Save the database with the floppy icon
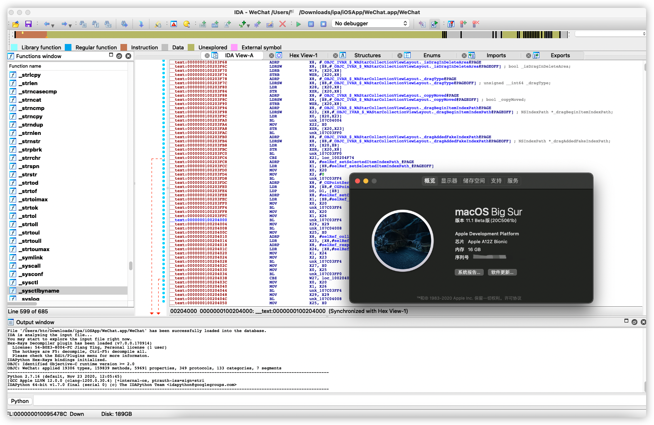This screenshot has height=425, width=654. [28, 24]
